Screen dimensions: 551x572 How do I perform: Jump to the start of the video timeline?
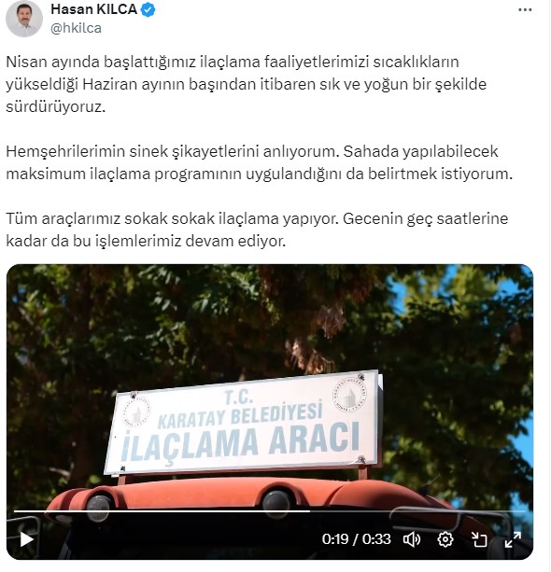[x=15, y=511]
